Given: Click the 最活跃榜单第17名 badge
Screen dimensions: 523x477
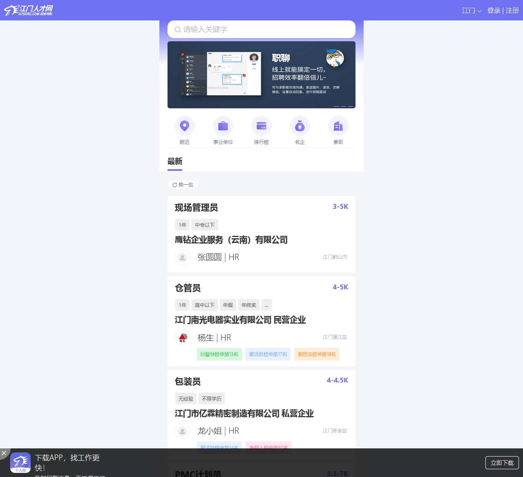Looking at the screenshot, I should point(268,354).
